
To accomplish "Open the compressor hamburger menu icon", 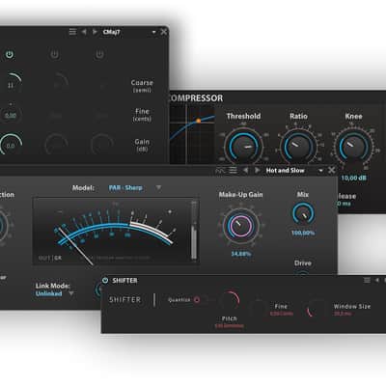I will 233,170.
